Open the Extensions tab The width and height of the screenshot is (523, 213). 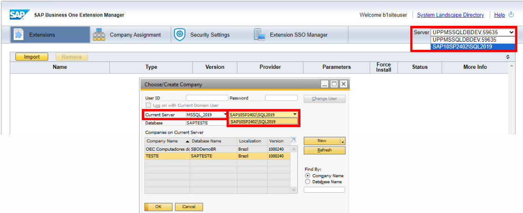point(50,35)
